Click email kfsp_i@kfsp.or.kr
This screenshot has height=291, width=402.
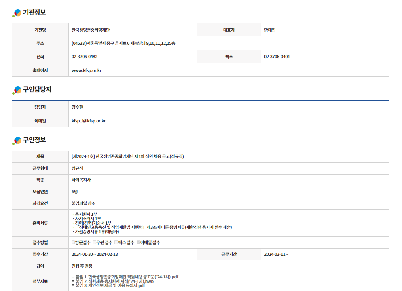(89, 121)
